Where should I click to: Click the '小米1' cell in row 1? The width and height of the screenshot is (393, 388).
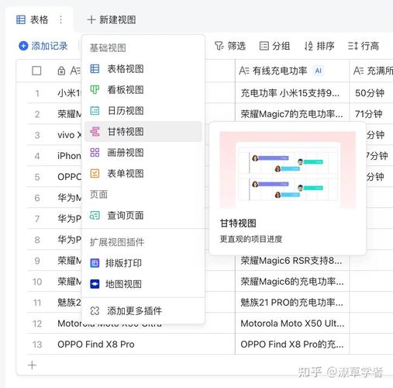pos(69,93)
